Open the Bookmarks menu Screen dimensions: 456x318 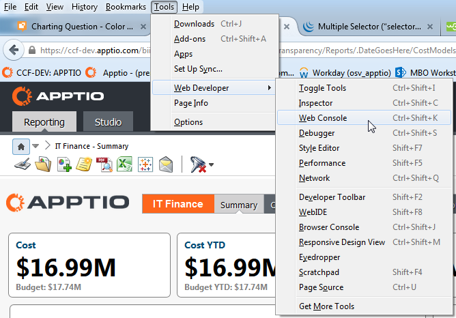(x=126, y=7)
